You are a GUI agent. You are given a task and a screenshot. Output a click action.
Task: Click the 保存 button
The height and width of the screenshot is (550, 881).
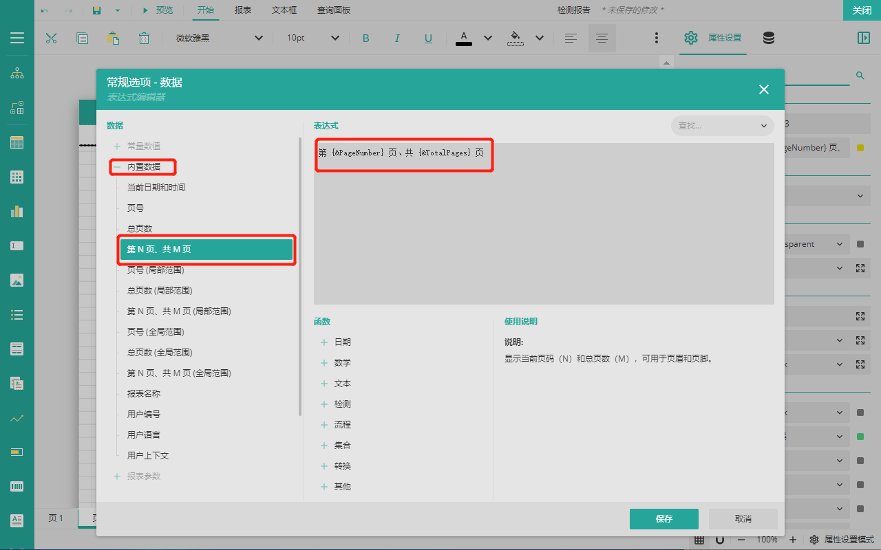664,518
